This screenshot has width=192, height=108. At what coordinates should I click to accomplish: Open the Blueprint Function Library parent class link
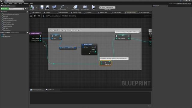tap(184, 4)
